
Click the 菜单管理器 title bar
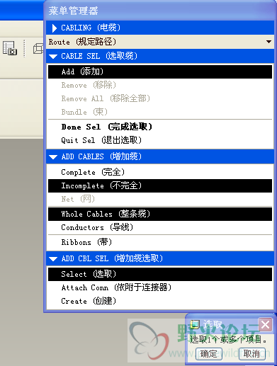160,11
